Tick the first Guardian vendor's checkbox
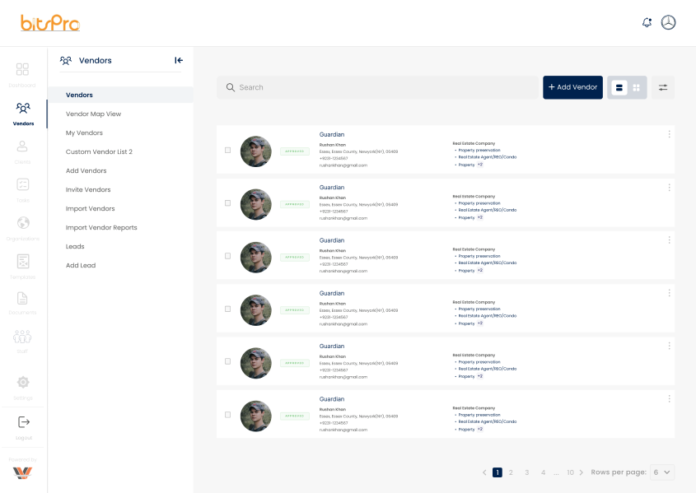The height and width of the screenshot is (493, 696). coord(227,151)
